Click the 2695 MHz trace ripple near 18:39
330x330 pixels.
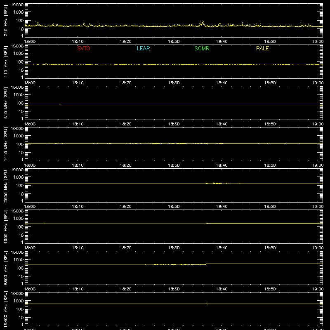tap(217, 184)
